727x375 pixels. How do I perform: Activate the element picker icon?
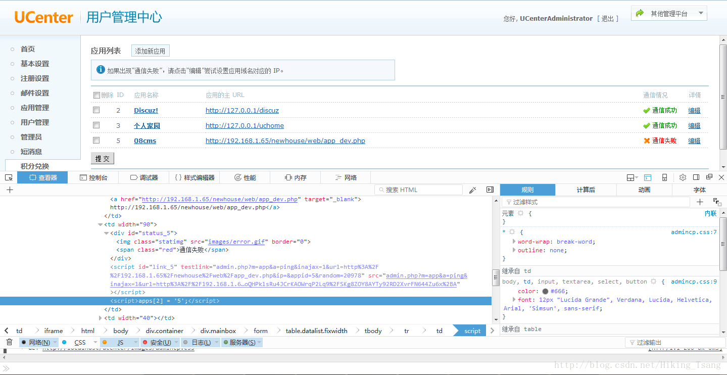pos(9,177)
